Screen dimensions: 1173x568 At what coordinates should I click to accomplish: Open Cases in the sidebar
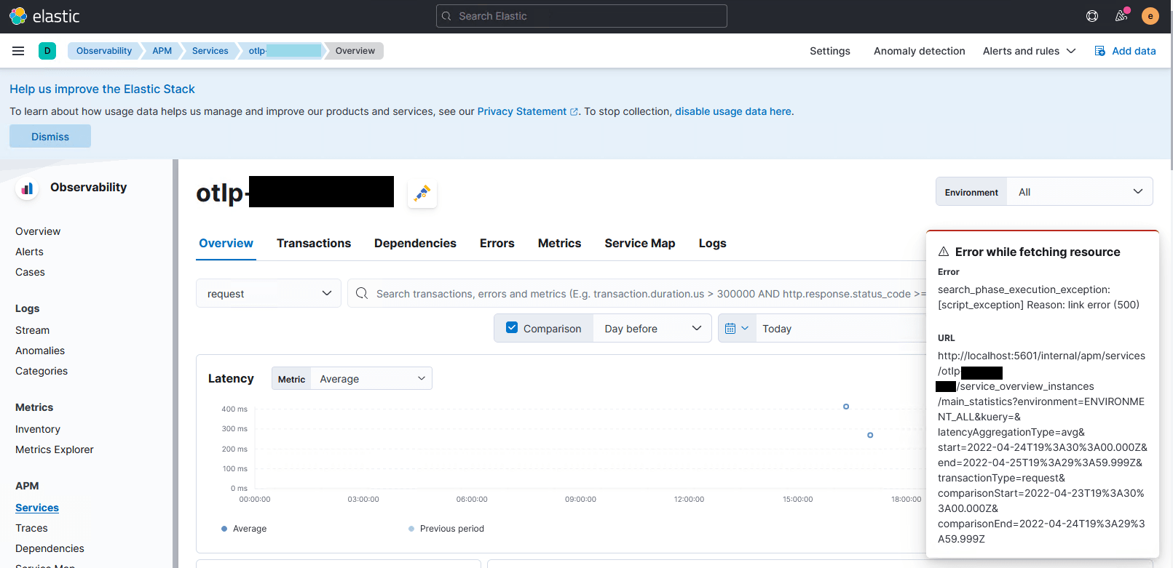30,272
